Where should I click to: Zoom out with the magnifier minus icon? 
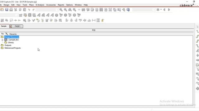tap(66, 10)
